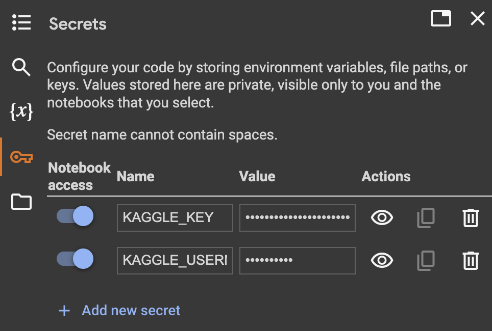Add a new secret
Screen dimensions: 492x331
point(119,311)
